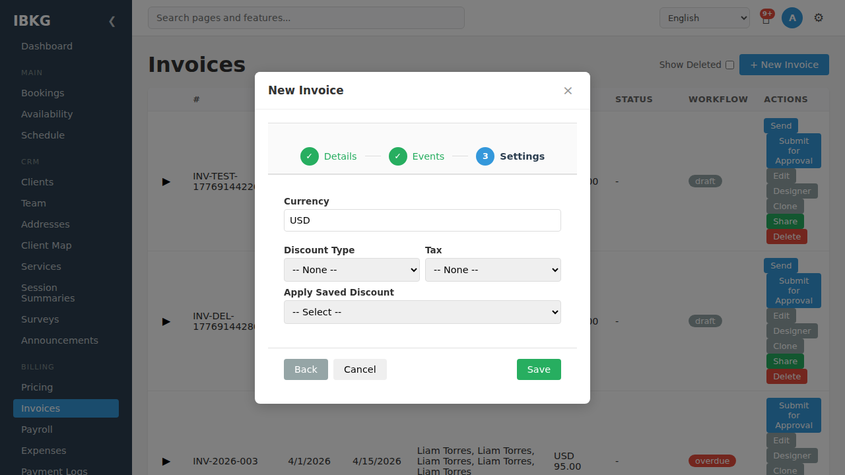Open Session Summaries in the sidebar
The width and height of the screenshot is (845, 475).
click(x=66, y=293)
